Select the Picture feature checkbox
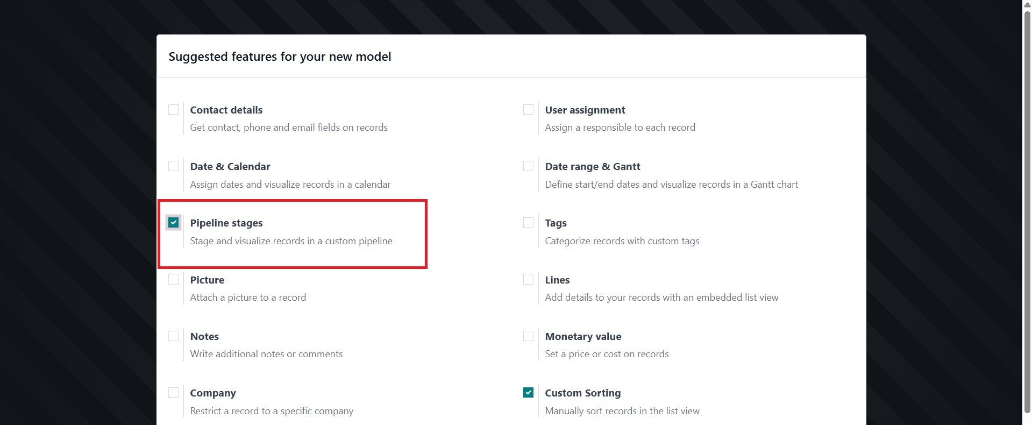Image resolution: width=1032 pixels, height=425 pixels. pos(173,280)
